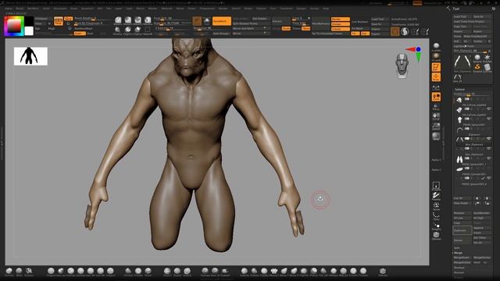The width and height of the screenshot is (500, 281).
Task: Click the first masking cube icon in top shelf
Action: [x=118, y=20]
